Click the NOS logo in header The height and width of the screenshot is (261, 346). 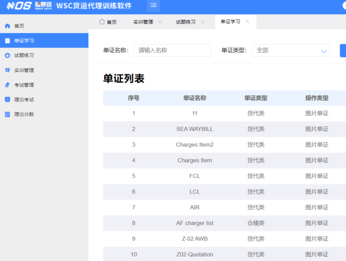pos(19,6)
